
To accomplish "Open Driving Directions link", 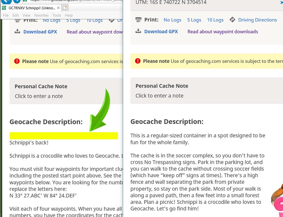I will 257,20.
